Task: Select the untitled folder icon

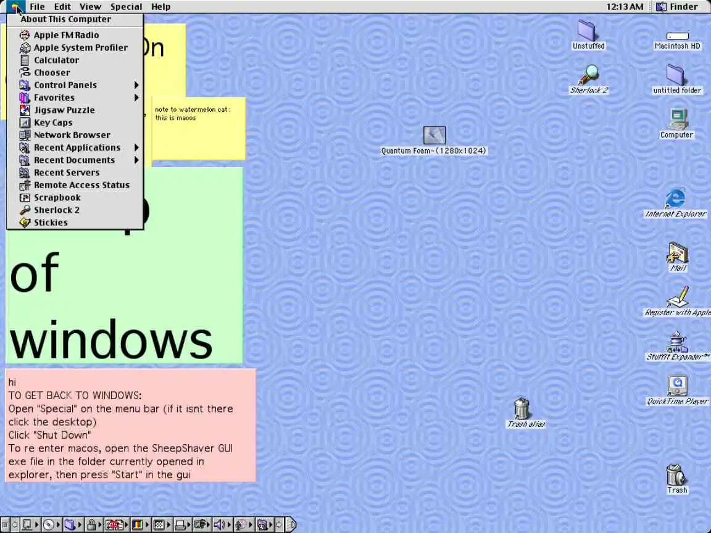Action: click(676, 79)
